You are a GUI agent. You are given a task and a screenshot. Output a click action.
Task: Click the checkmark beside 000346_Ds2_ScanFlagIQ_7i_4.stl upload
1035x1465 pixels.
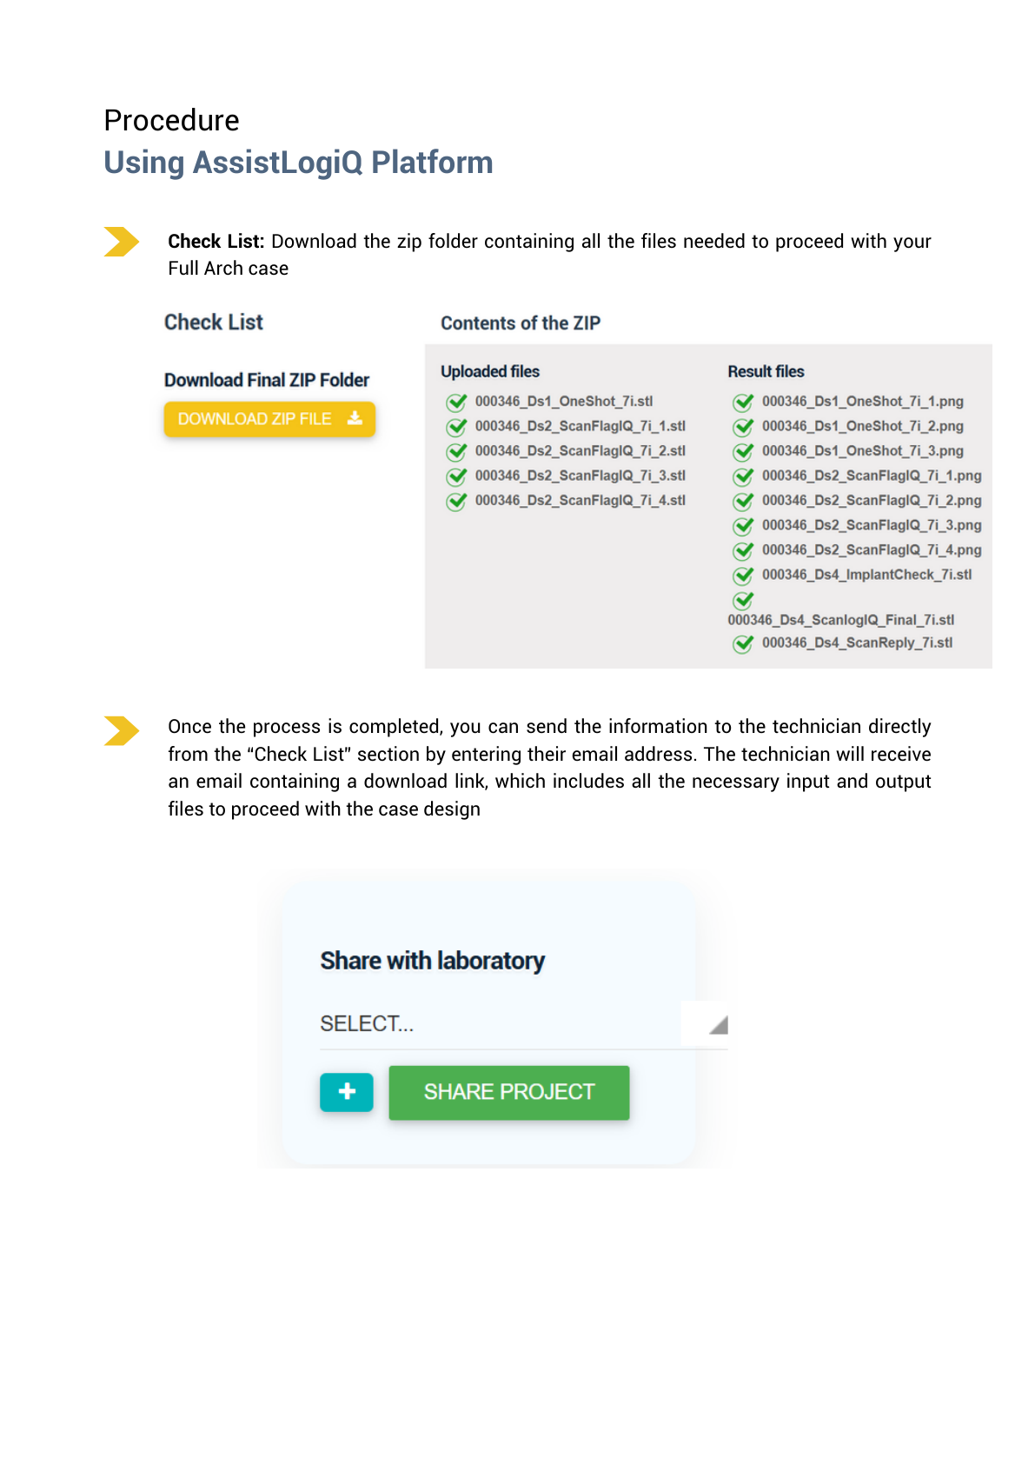click(456, 502)
